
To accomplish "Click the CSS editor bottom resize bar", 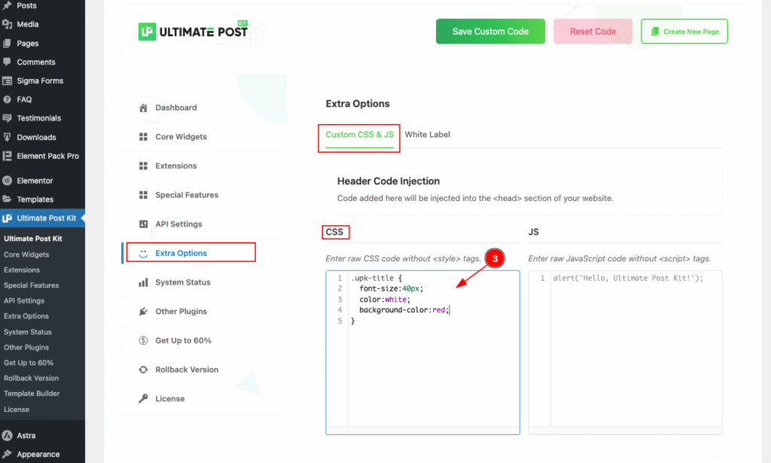I will (422, 431).
